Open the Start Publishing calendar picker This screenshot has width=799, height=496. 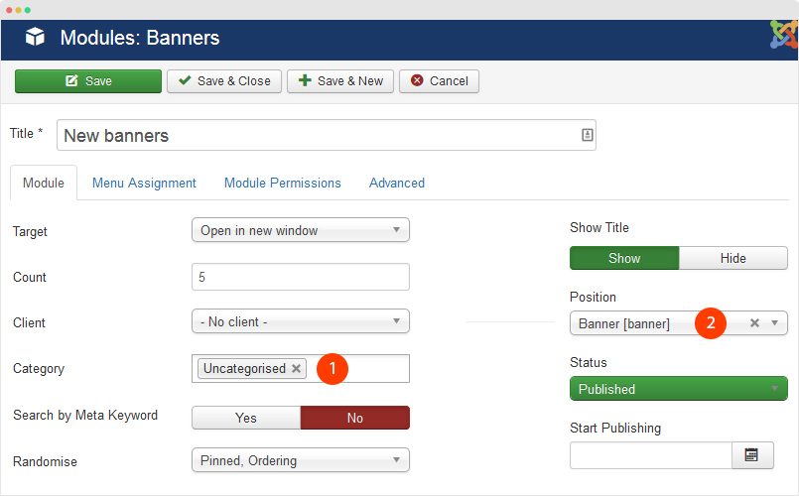coord(752,454)
